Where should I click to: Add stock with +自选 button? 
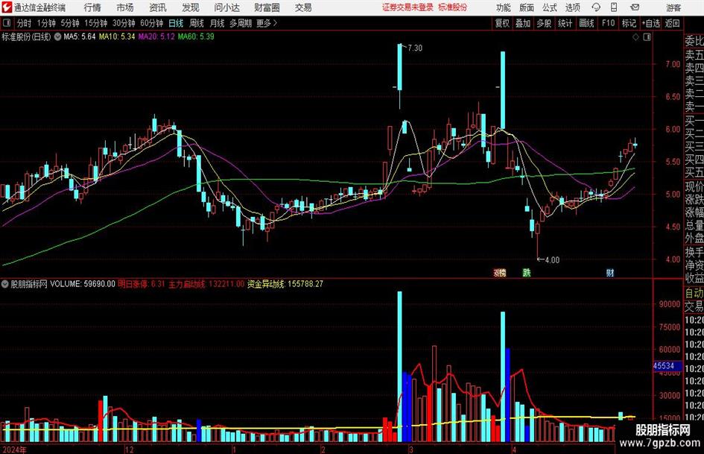[x=651, y=23]
